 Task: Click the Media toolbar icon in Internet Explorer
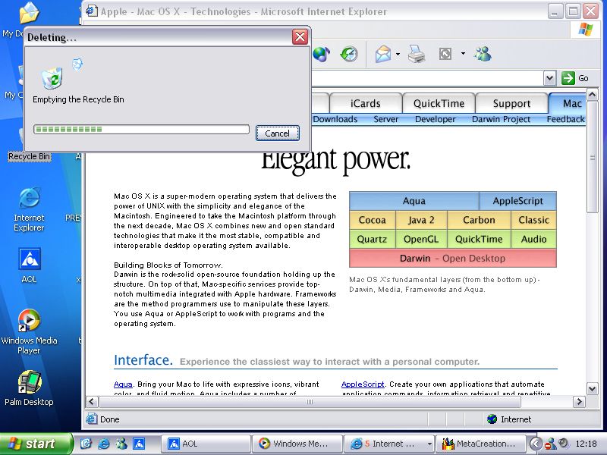coord(321,55)
